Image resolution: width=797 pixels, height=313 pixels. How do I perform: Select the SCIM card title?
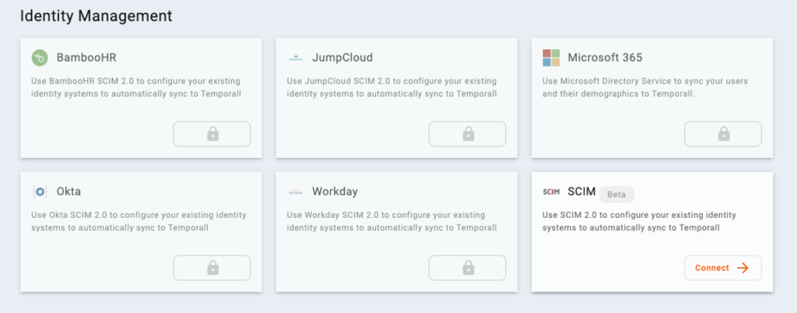(581, 192)
